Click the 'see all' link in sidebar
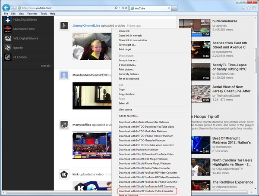The height and width of the screenshot is (196, 259). tap(46, 66)
